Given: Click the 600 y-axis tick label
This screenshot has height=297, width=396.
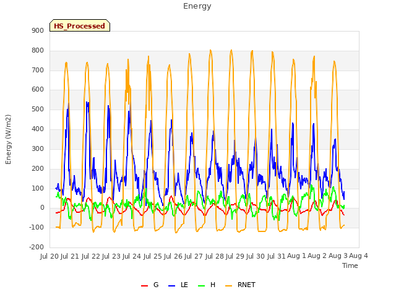Looking at the screenshot, I should pos(38,89).
